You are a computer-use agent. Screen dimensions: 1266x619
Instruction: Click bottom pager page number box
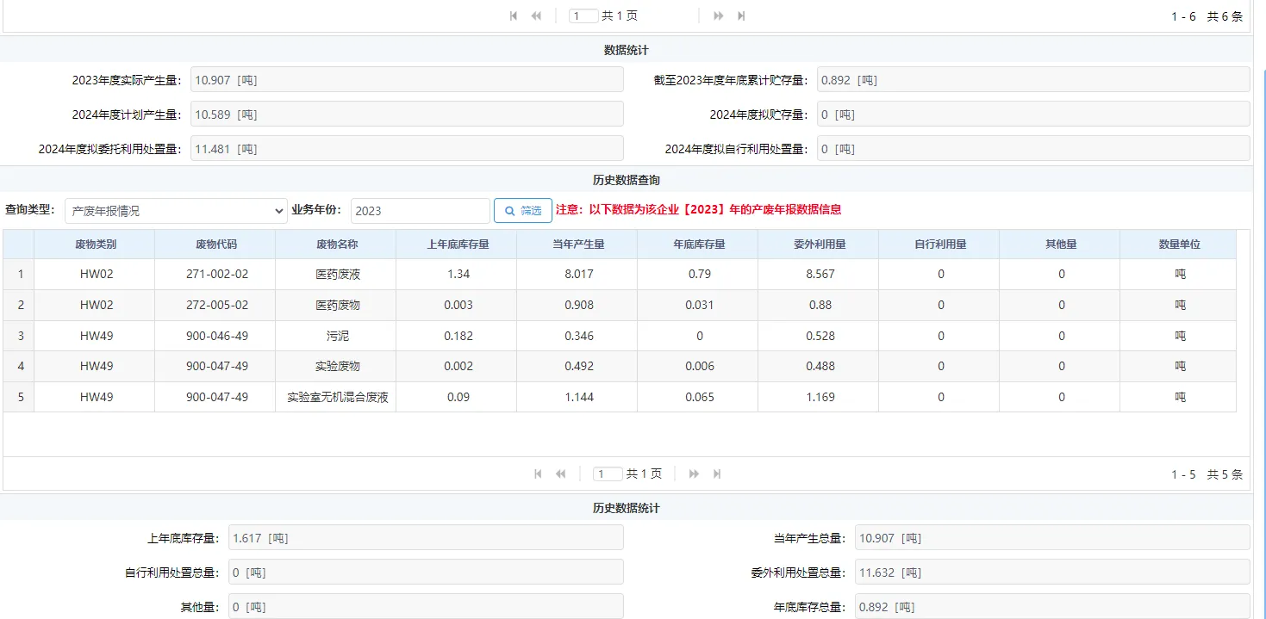(x=608, y=474)
